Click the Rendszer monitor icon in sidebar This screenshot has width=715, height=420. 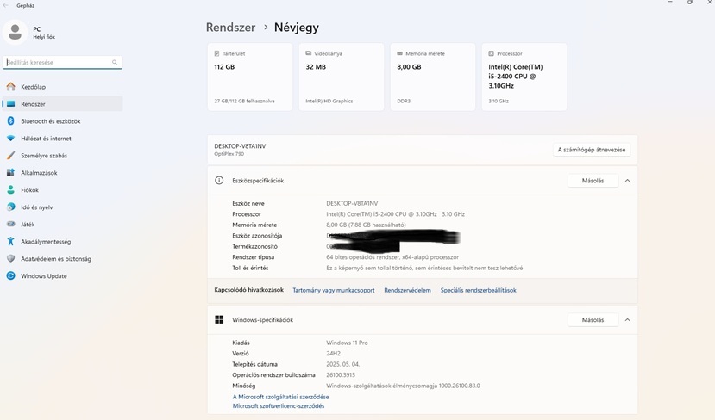point(11,104)
